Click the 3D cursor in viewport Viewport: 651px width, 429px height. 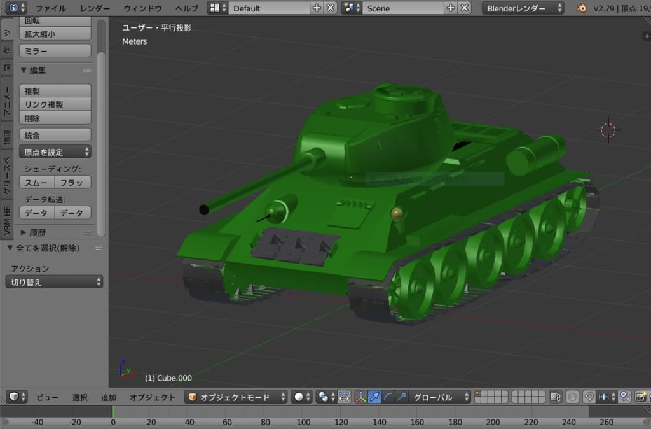[608, 130]
